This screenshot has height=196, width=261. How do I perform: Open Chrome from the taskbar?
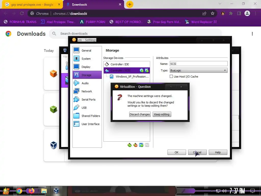pyautogui.click(x=19, y=191)
